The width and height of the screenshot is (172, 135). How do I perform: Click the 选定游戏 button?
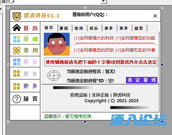point(142,80)
